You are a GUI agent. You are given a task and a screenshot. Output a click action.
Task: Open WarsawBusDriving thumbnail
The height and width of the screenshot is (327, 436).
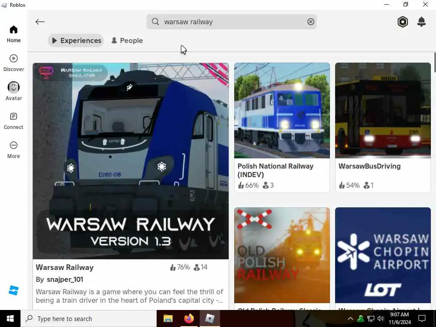pyautogui.click(x=383, y=110)
